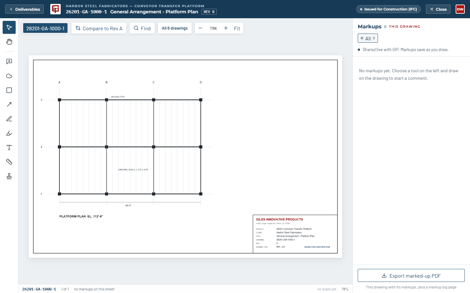Activate the hand pan tool
This screenshot has height=293, width=470.
pos(9,42)
